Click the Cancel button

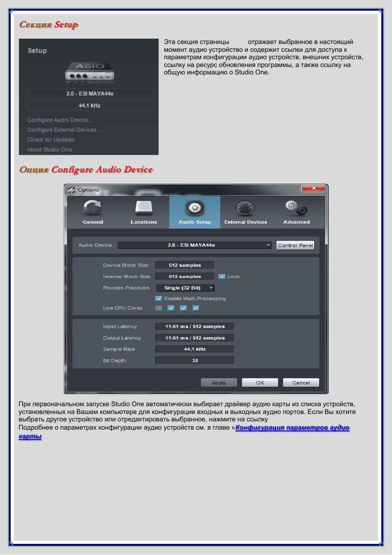pyautogui.click(x=301, y=383)
